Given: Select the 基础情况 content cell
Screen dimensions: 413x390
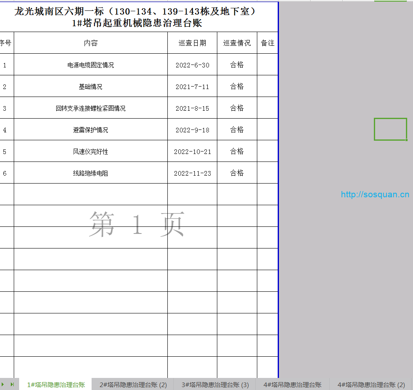Looking at the screenshot, I should (x=91, y=86).
